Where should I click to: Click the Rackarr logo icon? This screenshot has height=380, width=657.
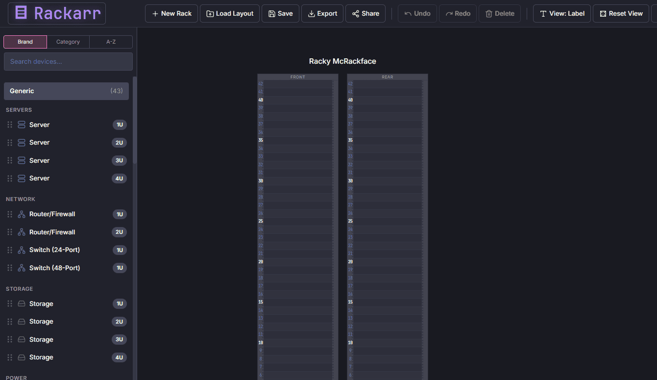pos(21,13)
